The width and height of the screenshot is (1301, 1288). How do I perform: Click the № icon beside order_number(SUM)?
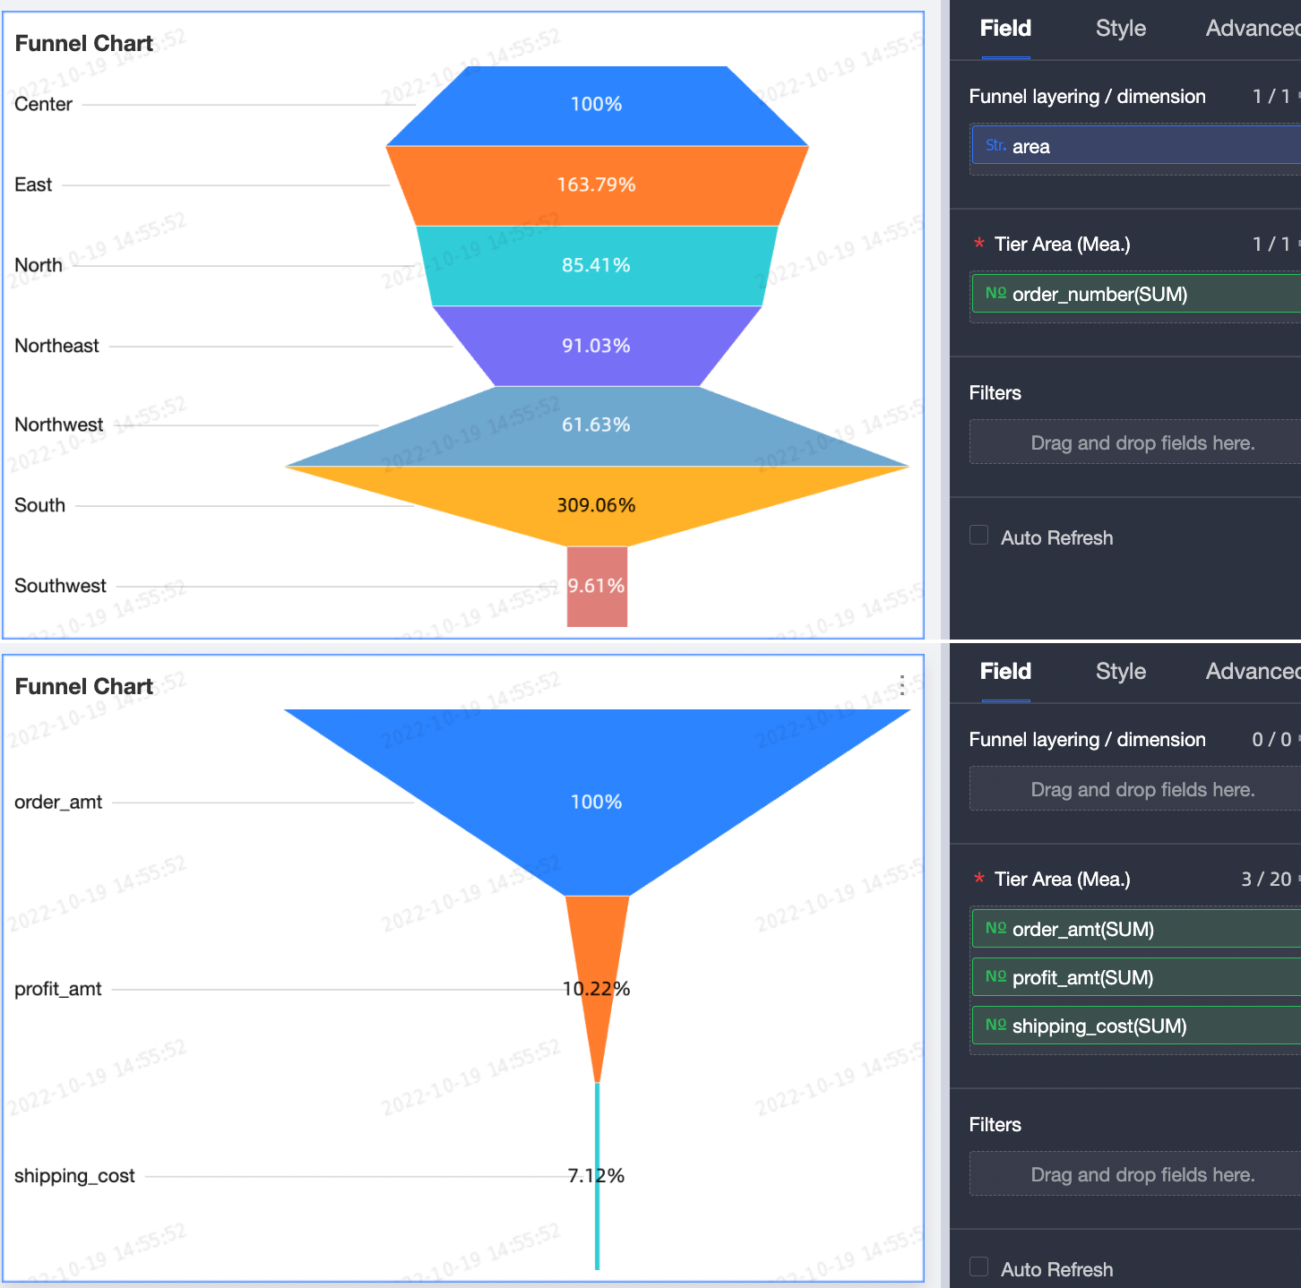(x=997, y=294)
